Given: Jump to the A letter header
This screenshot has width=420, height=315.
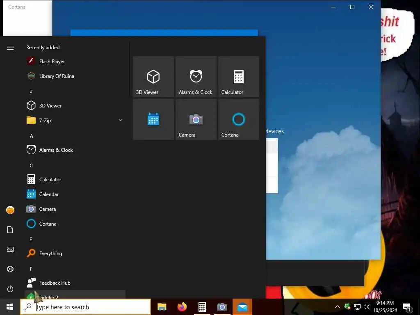Looking at the screenshot, I should click(x=31, y=136).
